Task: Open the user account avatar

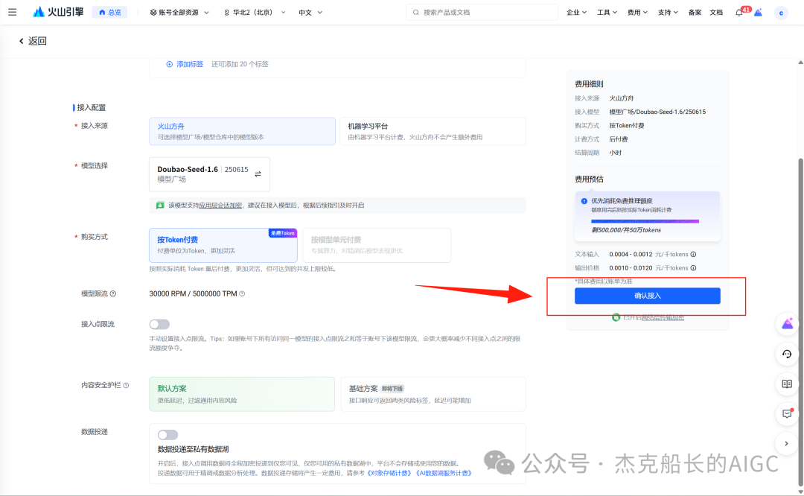Action: pos(781,13)
